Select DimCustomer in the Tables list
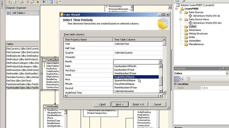This screenshot has height=128, width=229. click(23, 52)
